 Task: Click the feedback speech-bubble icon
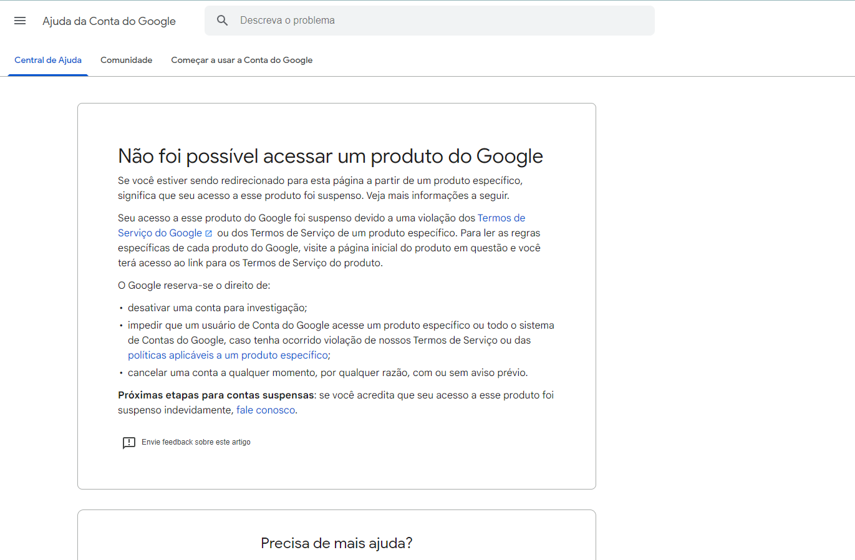pos(129,443)
